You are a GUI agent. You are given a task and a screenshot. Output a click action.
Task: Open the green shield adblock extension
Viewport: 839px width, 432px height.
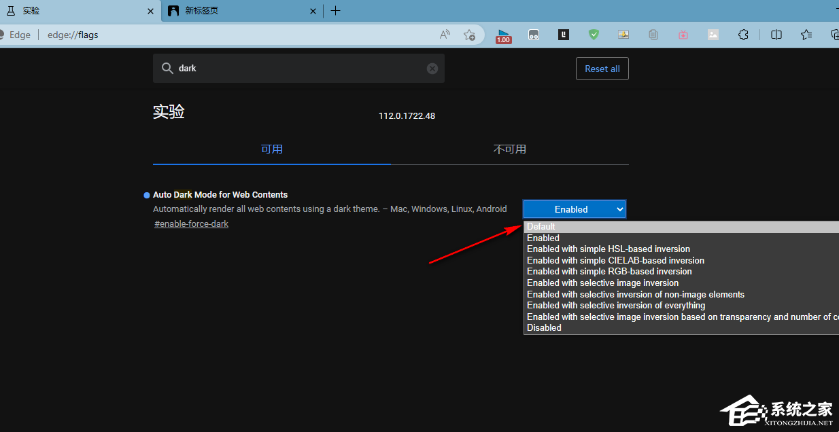point(594,35)
